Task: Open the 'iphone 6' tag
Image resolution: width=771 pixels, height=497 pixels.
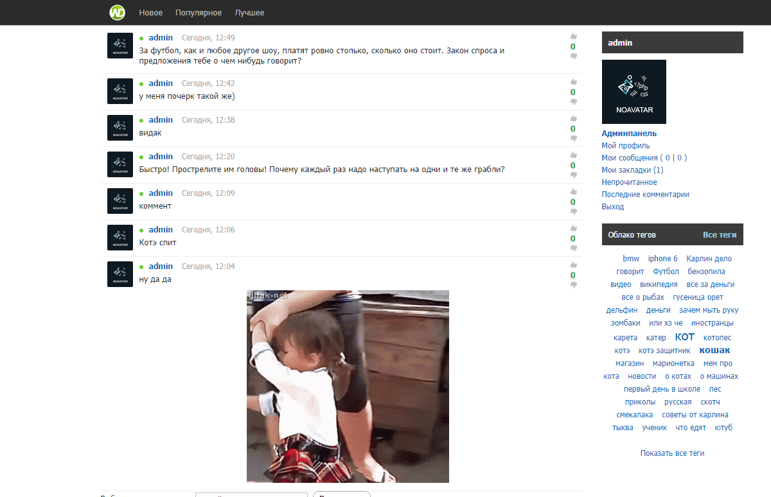Action: coord(663,259)
